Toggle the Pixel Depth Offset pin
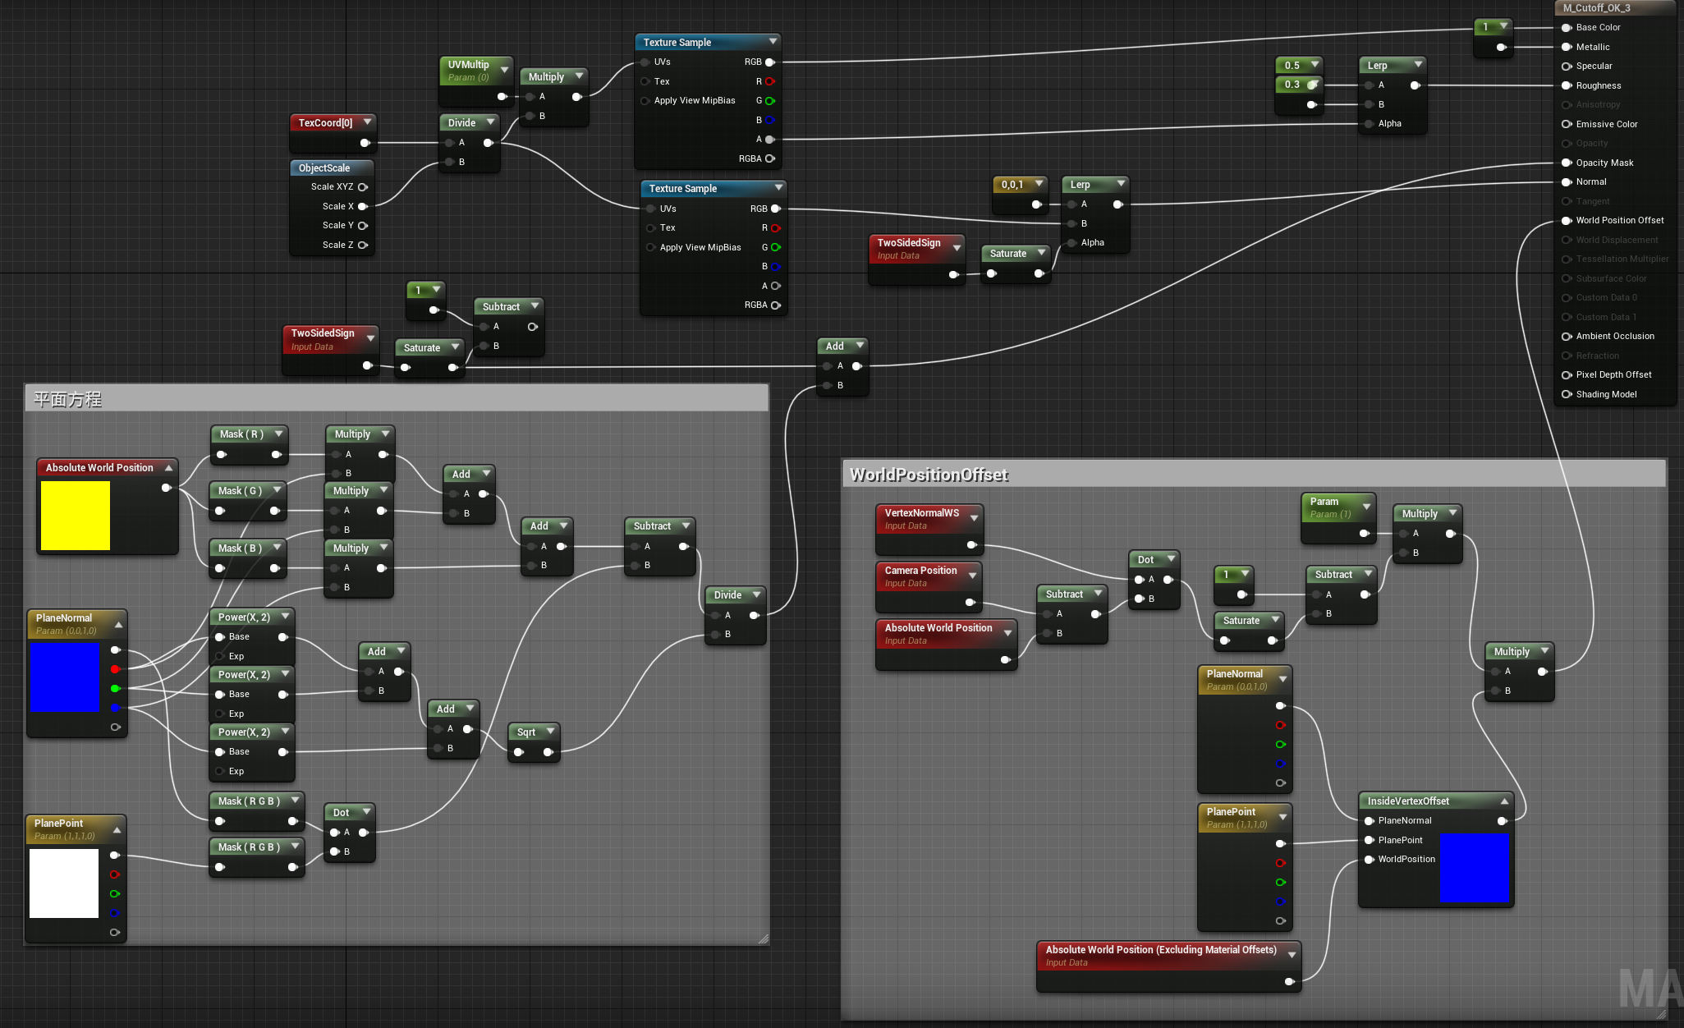 point(1567,375)
